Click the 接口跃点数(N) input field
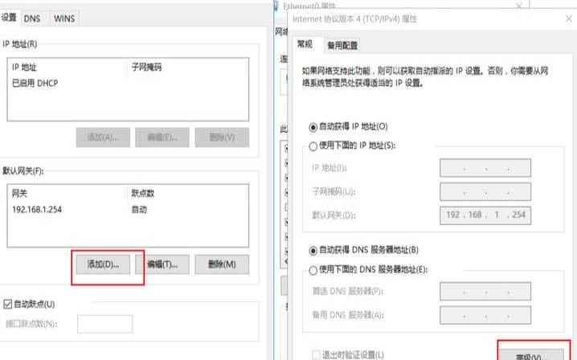The height and width of the screenshot is (360, 577). 105,324
